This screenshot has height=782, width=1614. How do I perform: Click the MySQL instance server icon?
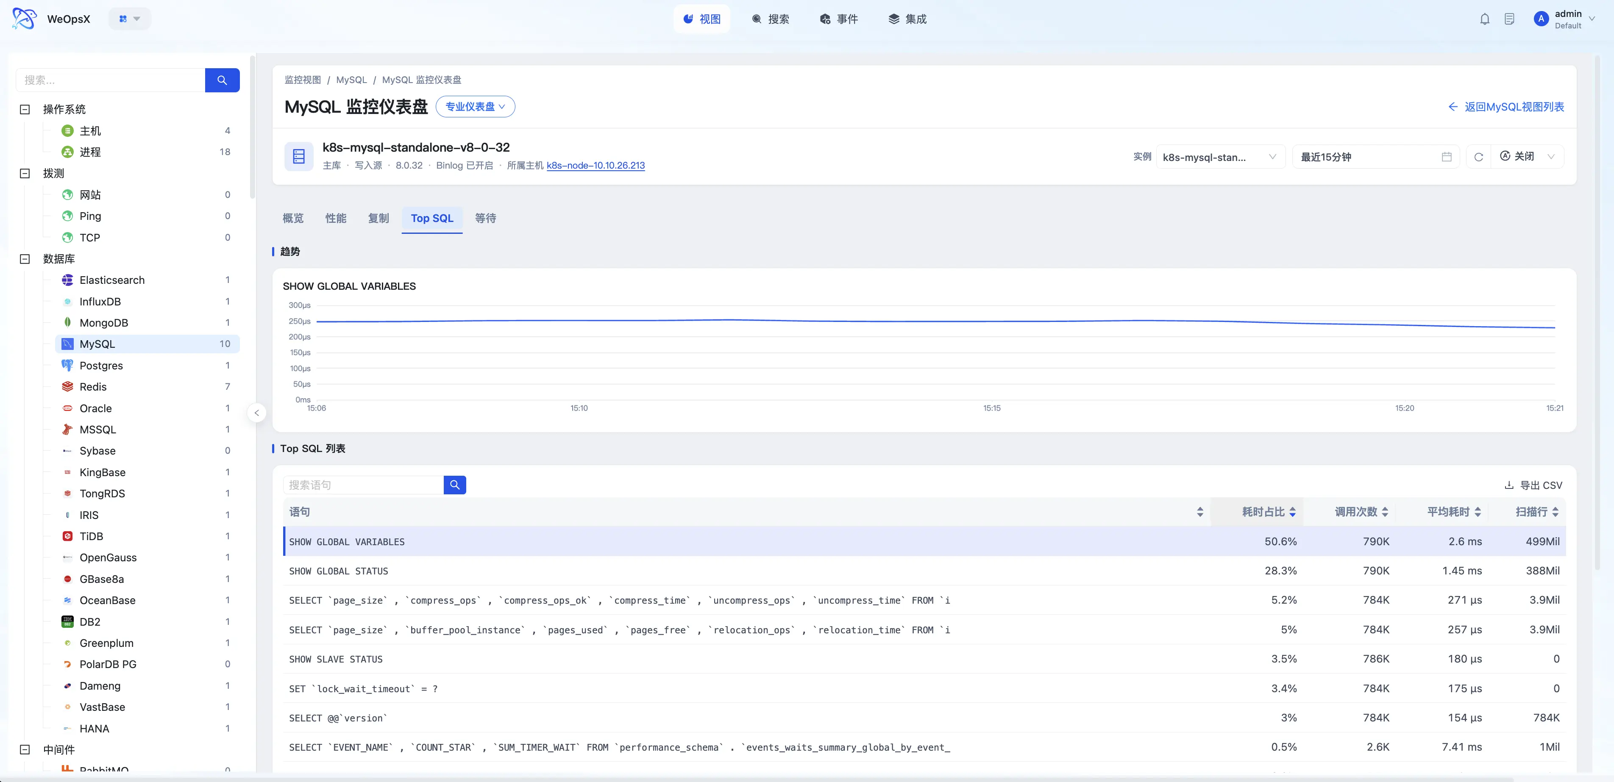[299, 156]
